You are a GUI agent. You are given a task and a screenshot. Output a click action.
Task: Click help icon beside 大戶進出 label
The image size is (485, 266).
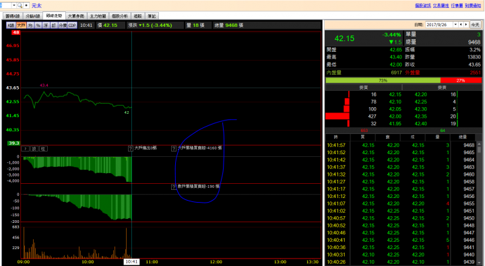coord(131,148)
